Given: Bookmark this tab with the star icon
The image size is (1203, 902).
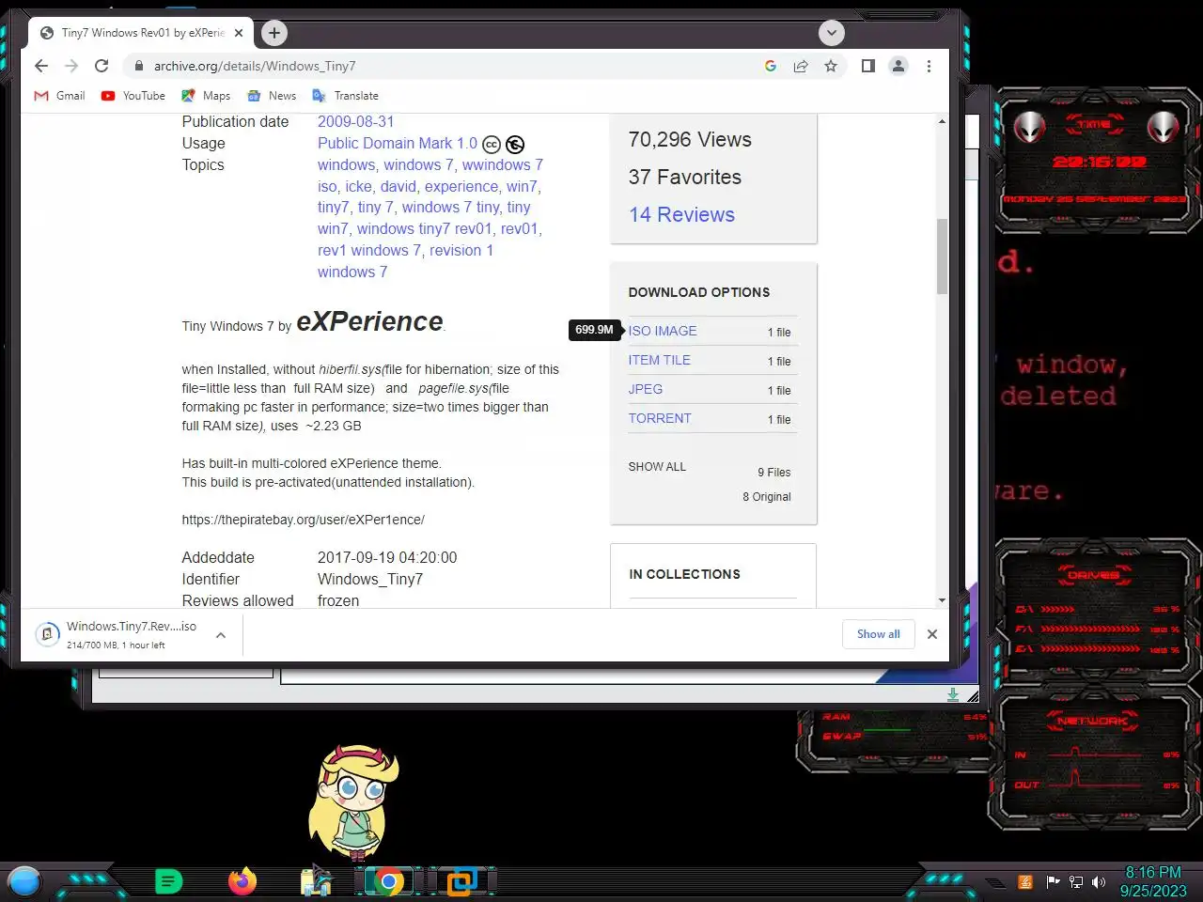Looking at the screenshot, I should point(831,66).
